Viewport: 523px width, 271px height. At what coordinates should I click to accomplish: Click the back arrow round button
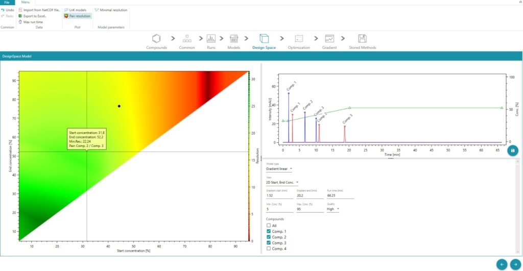(x=502, y=264)
